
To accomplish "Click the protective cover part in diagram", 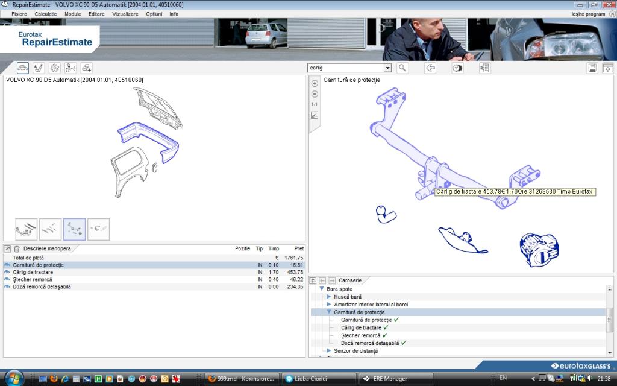I will [462, 240].
